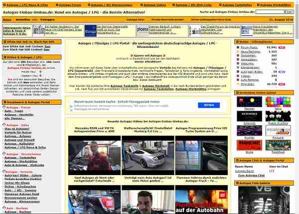The image size is (299, 214).
Task: Play the Mustang 5.0 Probefahrt video thumbnail
Action: (148, 155)
